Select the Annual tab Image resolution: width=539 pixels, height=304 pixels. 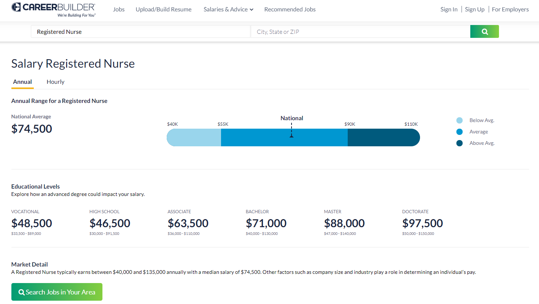pyautogui.click(x=22, y=82)
